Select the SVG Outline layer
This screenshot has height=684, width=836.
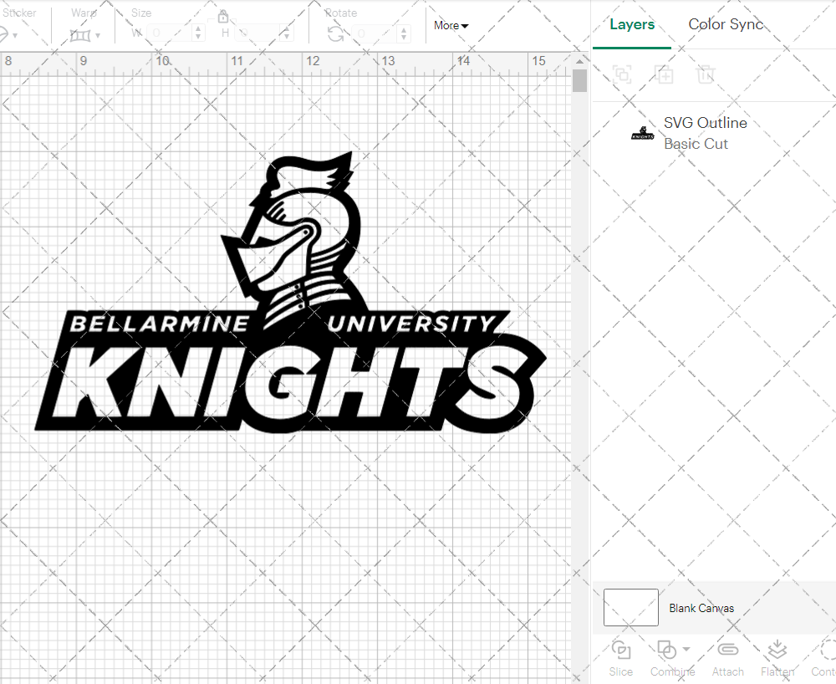pyautogui.click(x=705, y=123)
